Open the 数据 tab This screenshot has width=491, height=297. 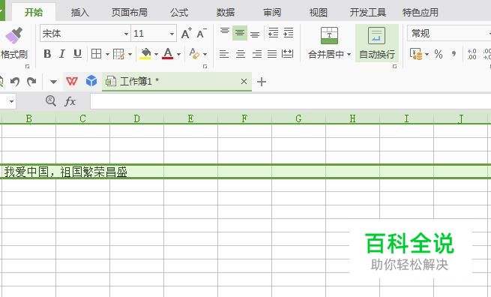226,12
